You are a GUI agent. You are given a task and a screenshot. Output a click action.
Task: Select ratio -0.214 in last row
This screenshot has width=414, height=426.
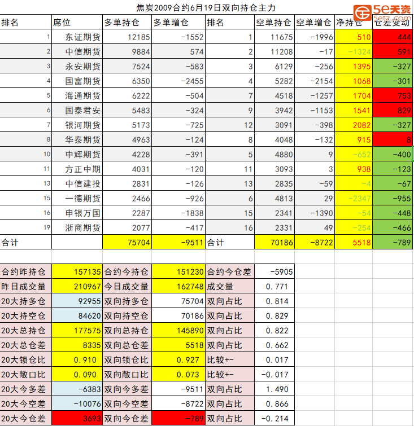click(274, 418)
